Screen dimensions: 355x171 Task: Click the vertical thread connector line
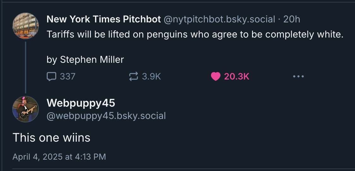(x=26, y=67)
